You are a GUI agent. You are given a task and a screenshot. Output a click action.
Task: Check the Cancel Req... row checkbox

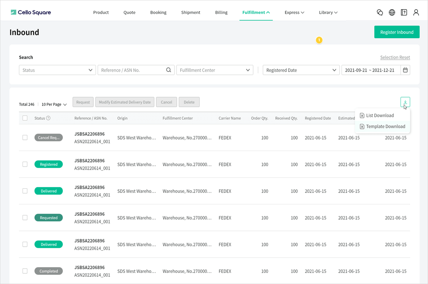(x=25, y=138)
